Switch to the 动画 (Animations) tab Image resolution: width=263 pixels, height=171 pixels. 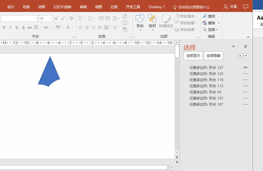(x=42, y=7)
